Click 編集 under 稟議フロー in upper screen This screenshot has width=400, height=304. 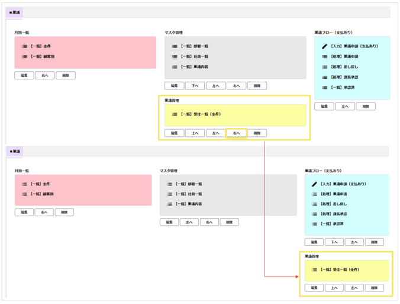[x=324, y=106]
